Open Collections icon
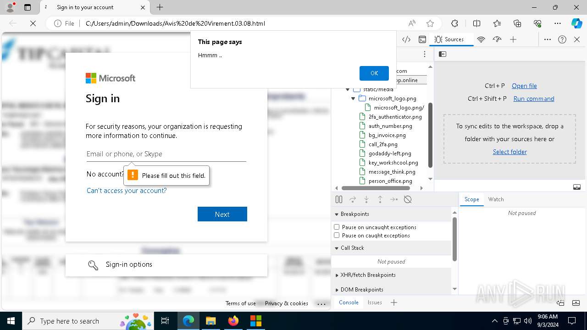This screenshot has height=330, width=587. tap(517, 23)
